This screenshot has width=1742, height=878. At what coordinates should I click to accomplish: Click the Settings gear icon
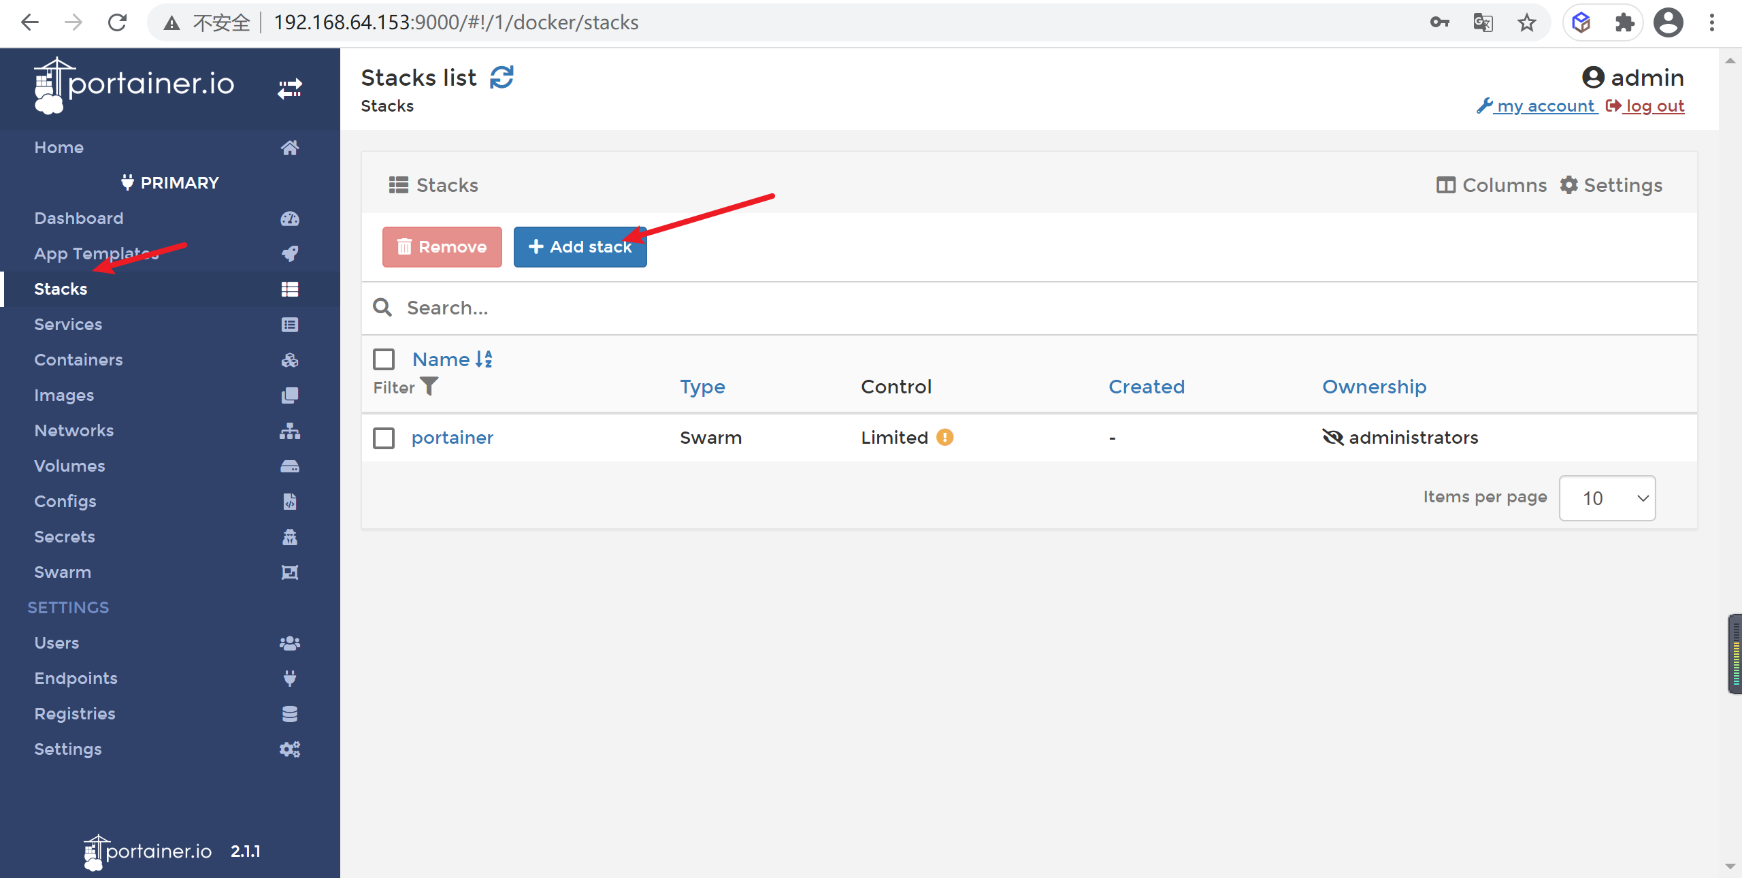1571,184
